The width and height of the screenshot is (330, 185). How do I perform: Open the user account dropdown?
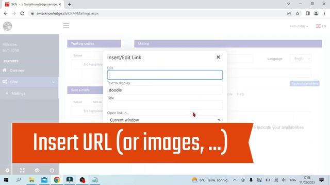coord(299,26)
